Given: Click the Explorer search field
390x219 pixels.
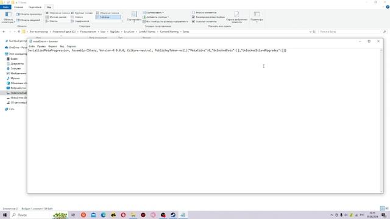Looking at the screenshot, I should tap(352, 32).
